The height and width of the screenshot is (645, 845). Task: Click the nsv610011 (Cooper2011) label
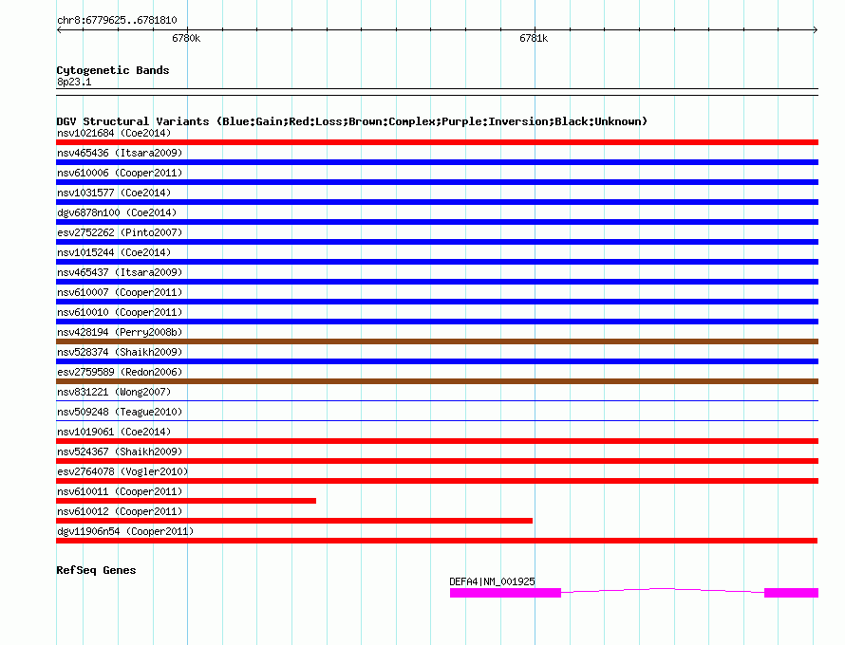point(120,491)
